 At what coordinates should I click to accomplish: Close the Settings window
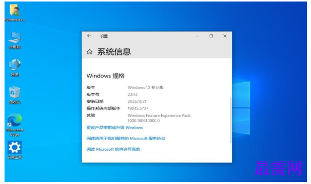[225, 36]
